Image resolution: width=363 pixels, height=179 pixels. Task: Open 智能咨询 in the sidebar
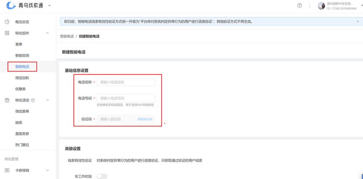[22, 56]
